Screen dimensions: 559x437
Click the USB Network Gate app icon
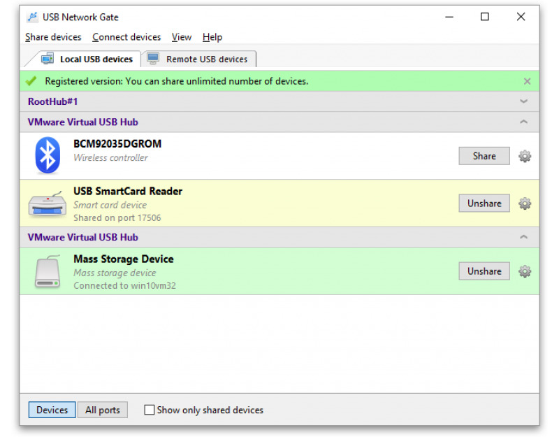32,17
